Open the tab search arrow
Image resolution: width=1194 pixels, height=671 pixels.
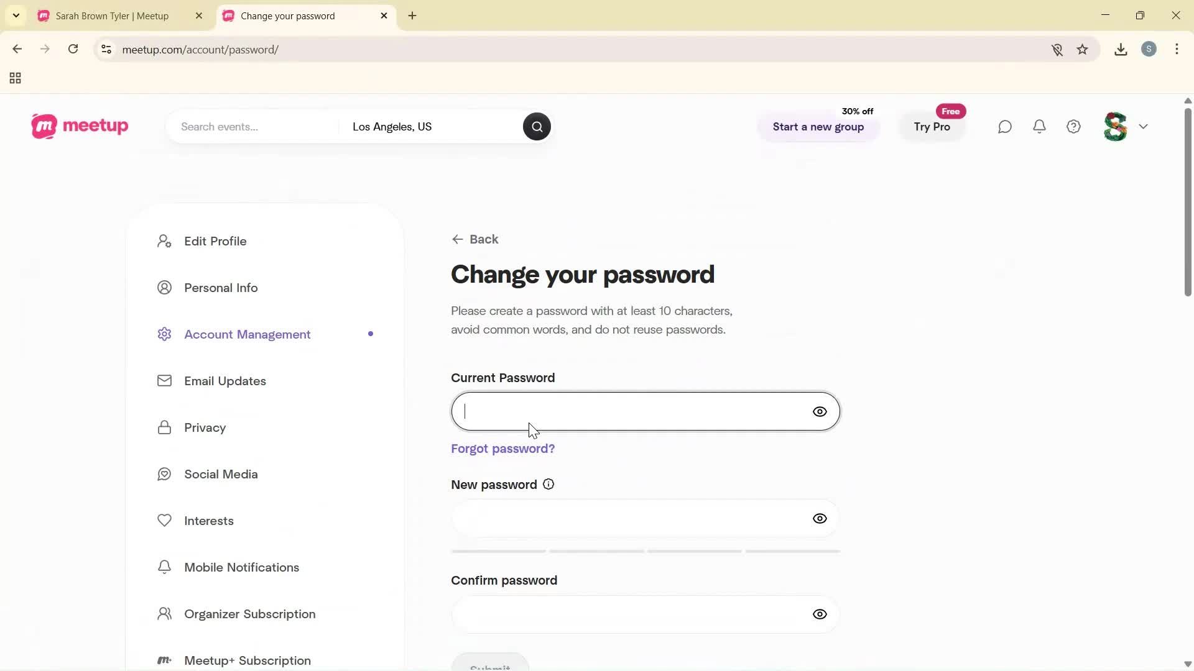click(16, 16)
